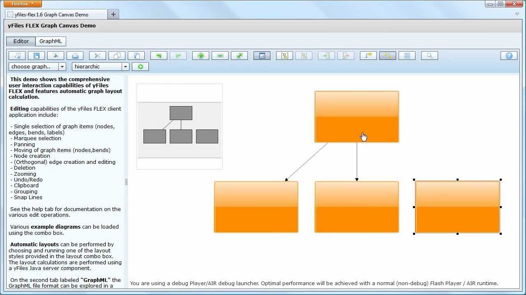Expand hierarchic layout dropdown arrow

[125, 67]
